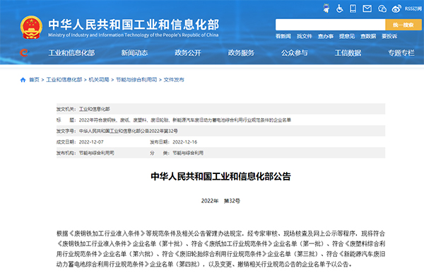Open the 提意见 quick link
Image resolution: width=424 pixels, height=278 pixels.
click(x=347, y=36)
